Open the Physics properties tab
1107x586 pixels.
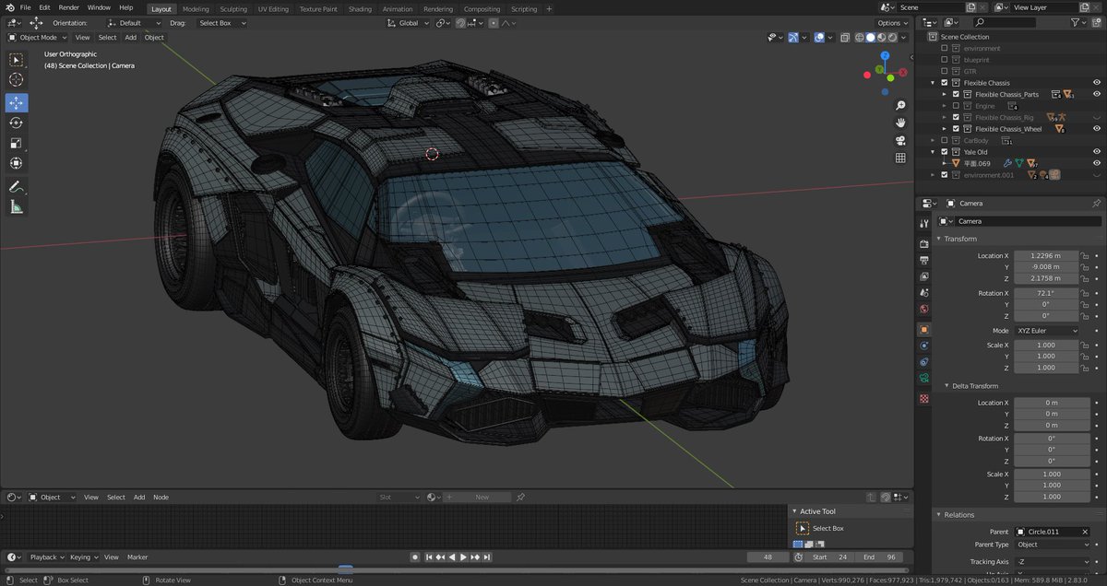click(x=924, y=346)
